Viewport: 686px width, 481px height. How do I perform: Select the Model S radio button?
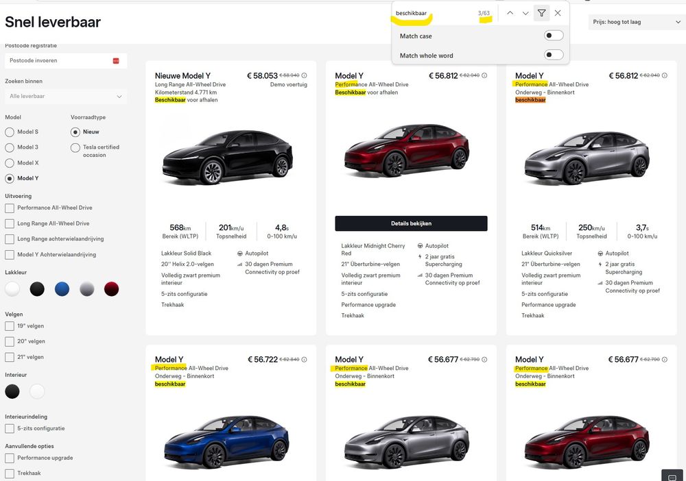[10, 132]
